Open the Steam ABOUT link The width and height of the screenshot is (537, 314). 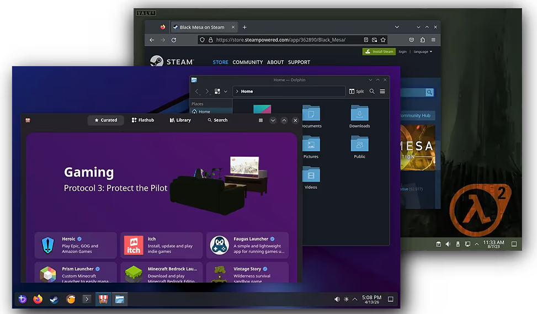coord(275,62)
